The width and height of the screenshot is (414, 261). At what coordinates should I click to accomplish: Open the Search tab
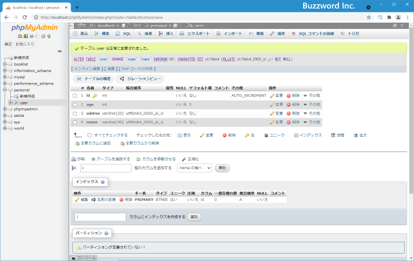[144, 33]
